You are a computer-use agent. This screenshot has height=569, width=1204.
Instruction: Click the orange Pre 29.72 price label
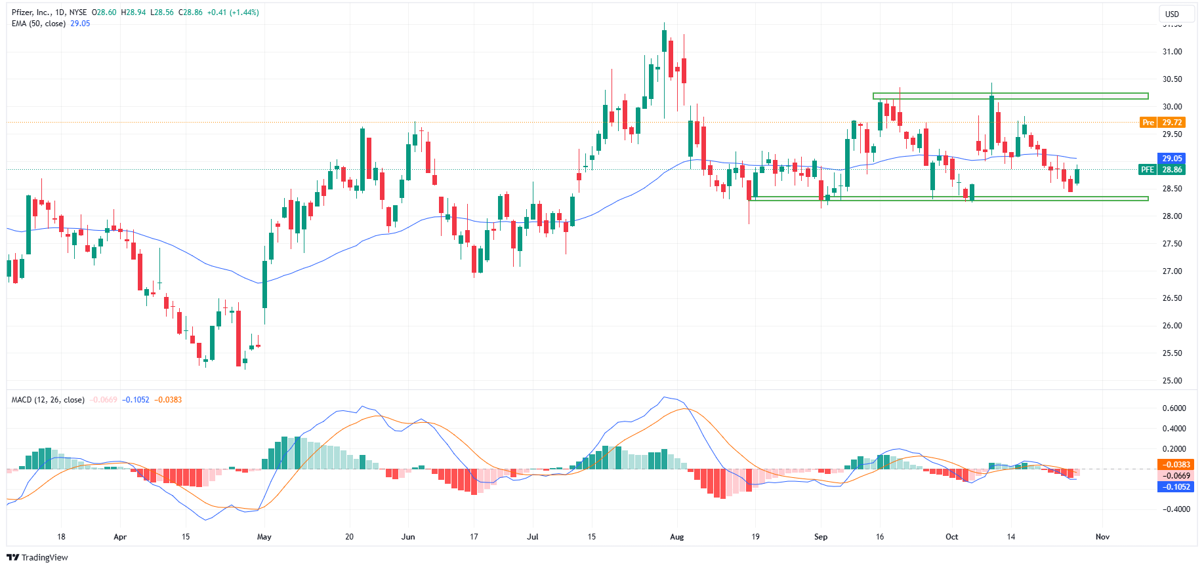[1163, 123]
